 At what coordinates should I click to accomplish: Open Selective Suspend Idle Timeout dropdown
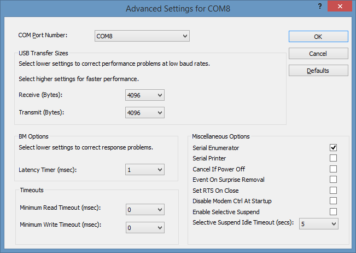[x=318, y=223]
